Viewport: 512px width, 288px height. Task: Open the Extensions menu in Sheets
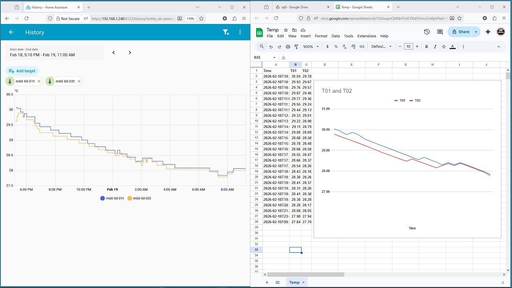pos(366,36)
